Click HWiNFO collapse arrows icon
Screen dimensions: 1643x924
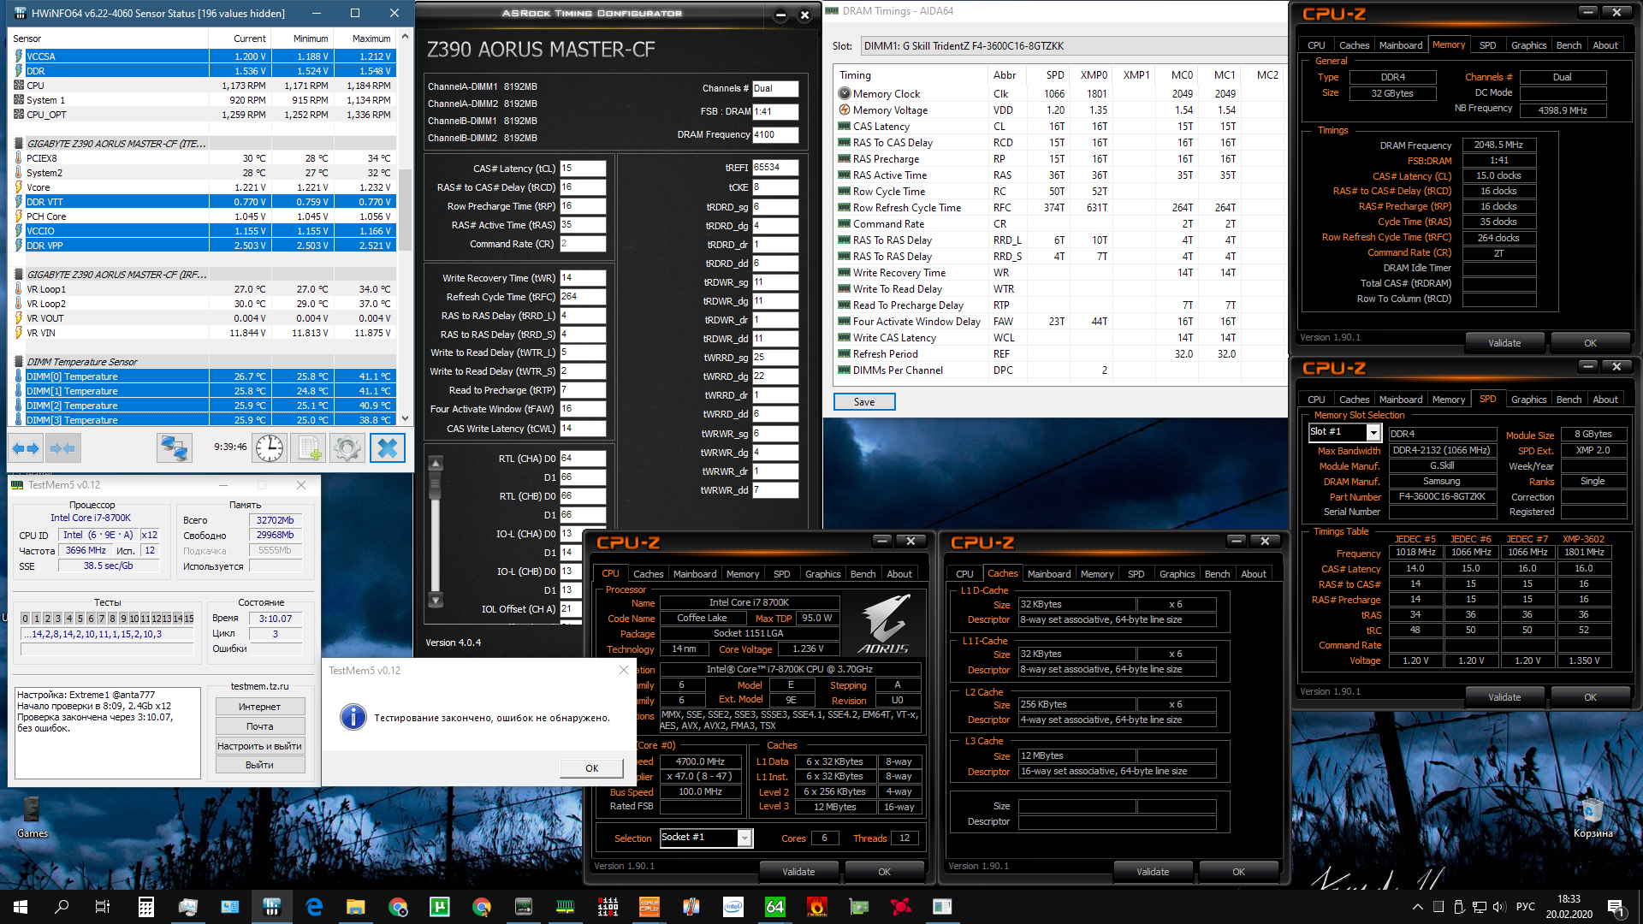[x=62, y=447]
